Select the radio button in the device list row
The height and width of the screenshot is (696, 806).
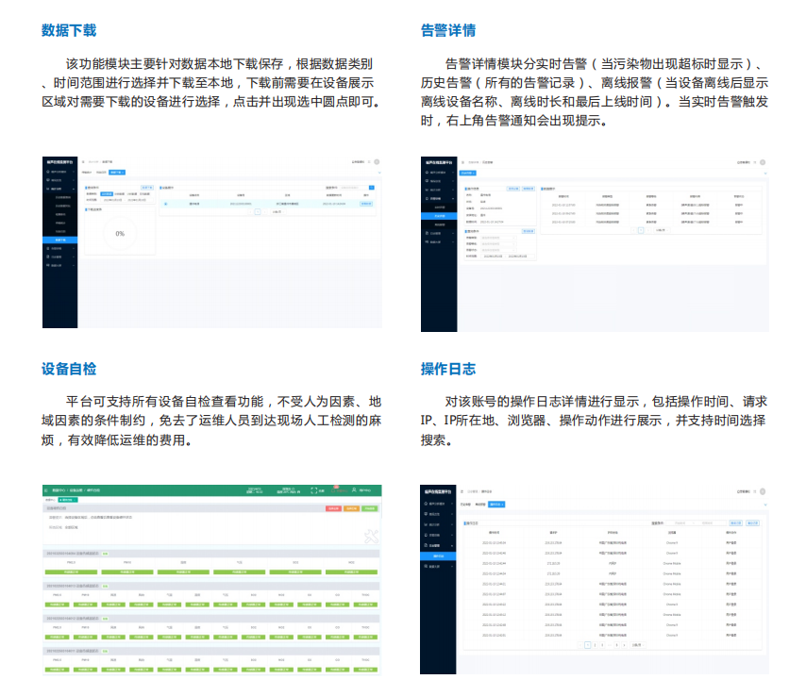tap(166, 203)
